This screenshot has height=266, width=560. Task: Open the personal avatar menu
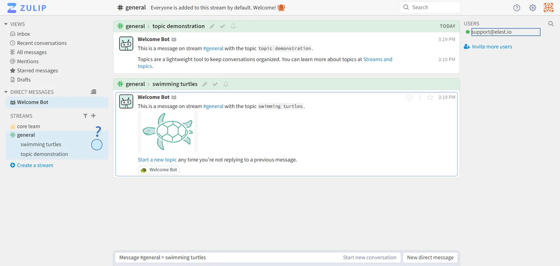[x=549, y=7]
